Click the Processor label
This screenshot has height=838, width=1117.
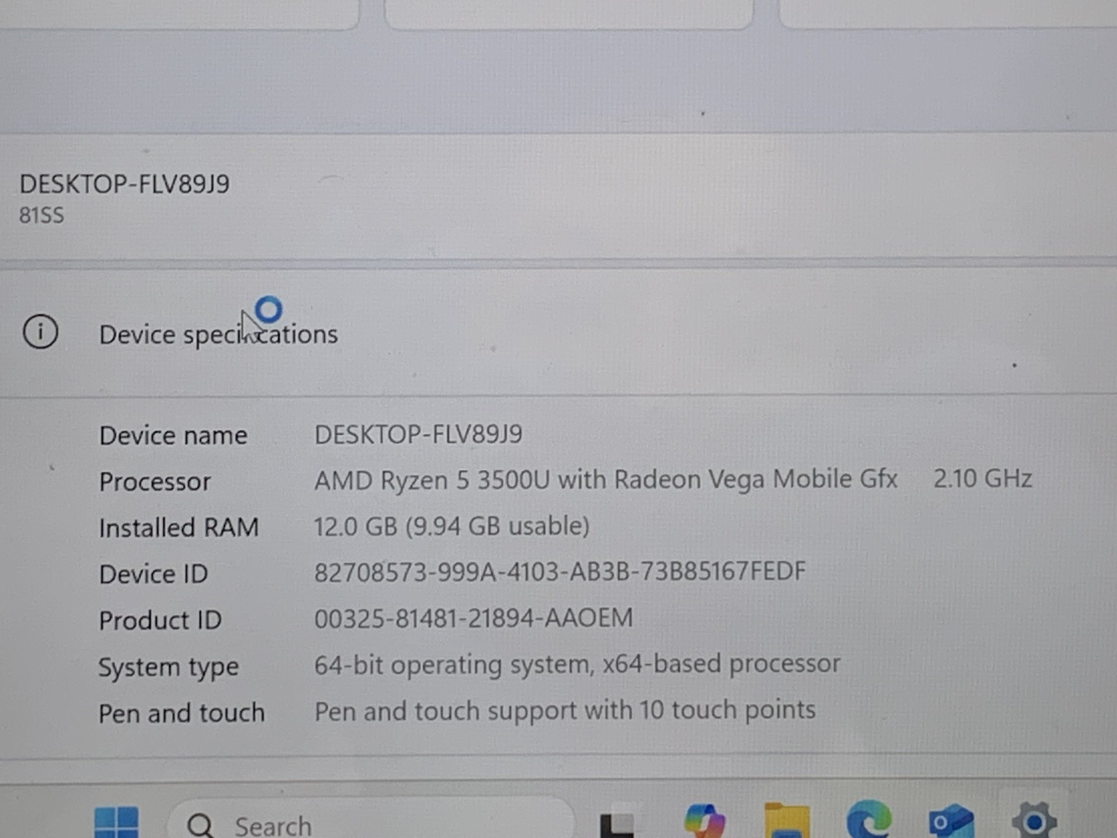[x=155, y=482]
